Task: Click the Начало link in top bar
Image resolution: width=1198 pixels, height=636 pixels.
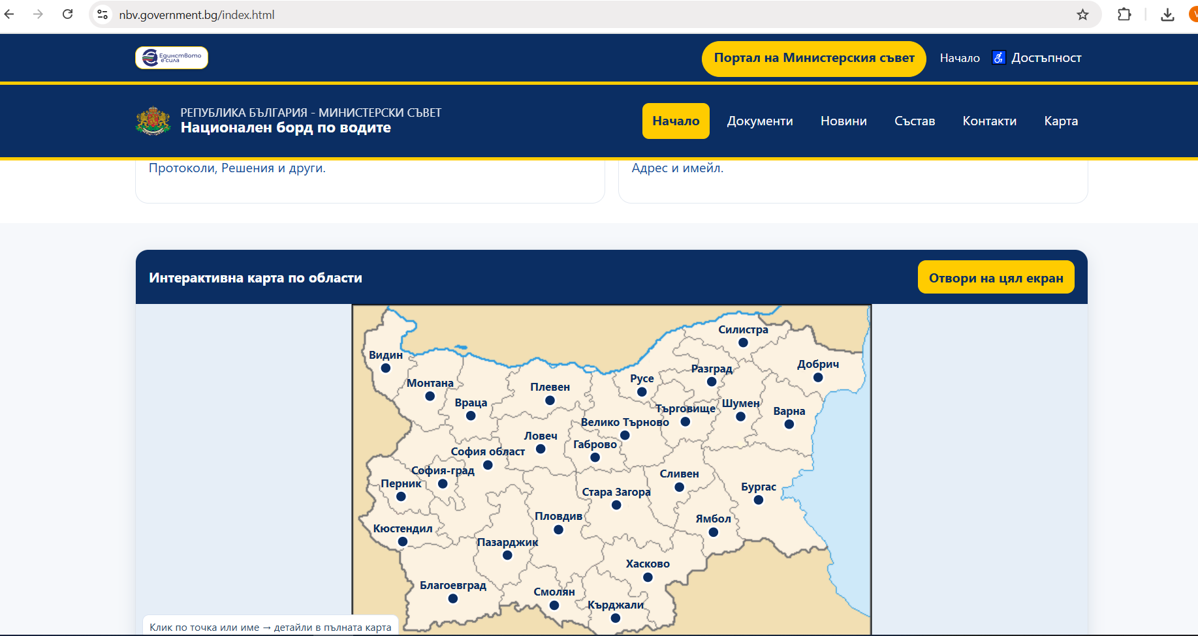Action: coord(959,58)
